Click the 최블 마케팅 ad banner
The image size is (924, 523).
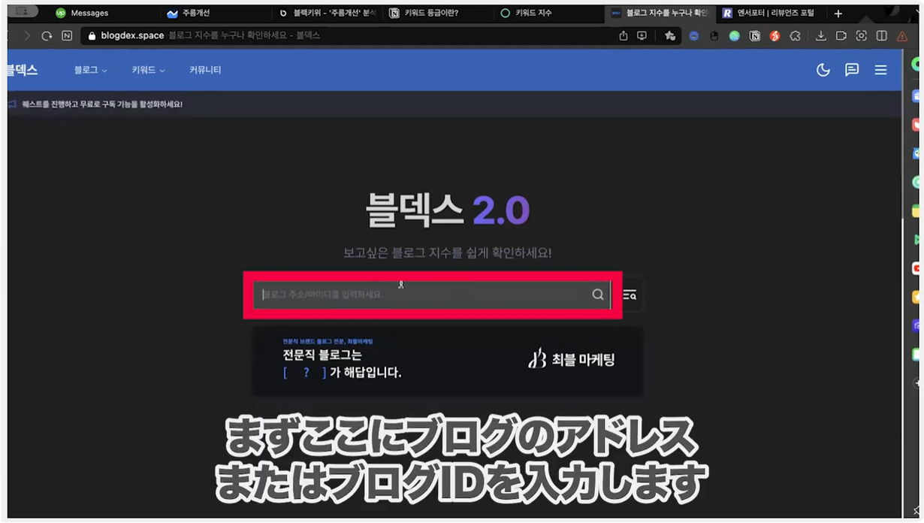pos(448,361)
